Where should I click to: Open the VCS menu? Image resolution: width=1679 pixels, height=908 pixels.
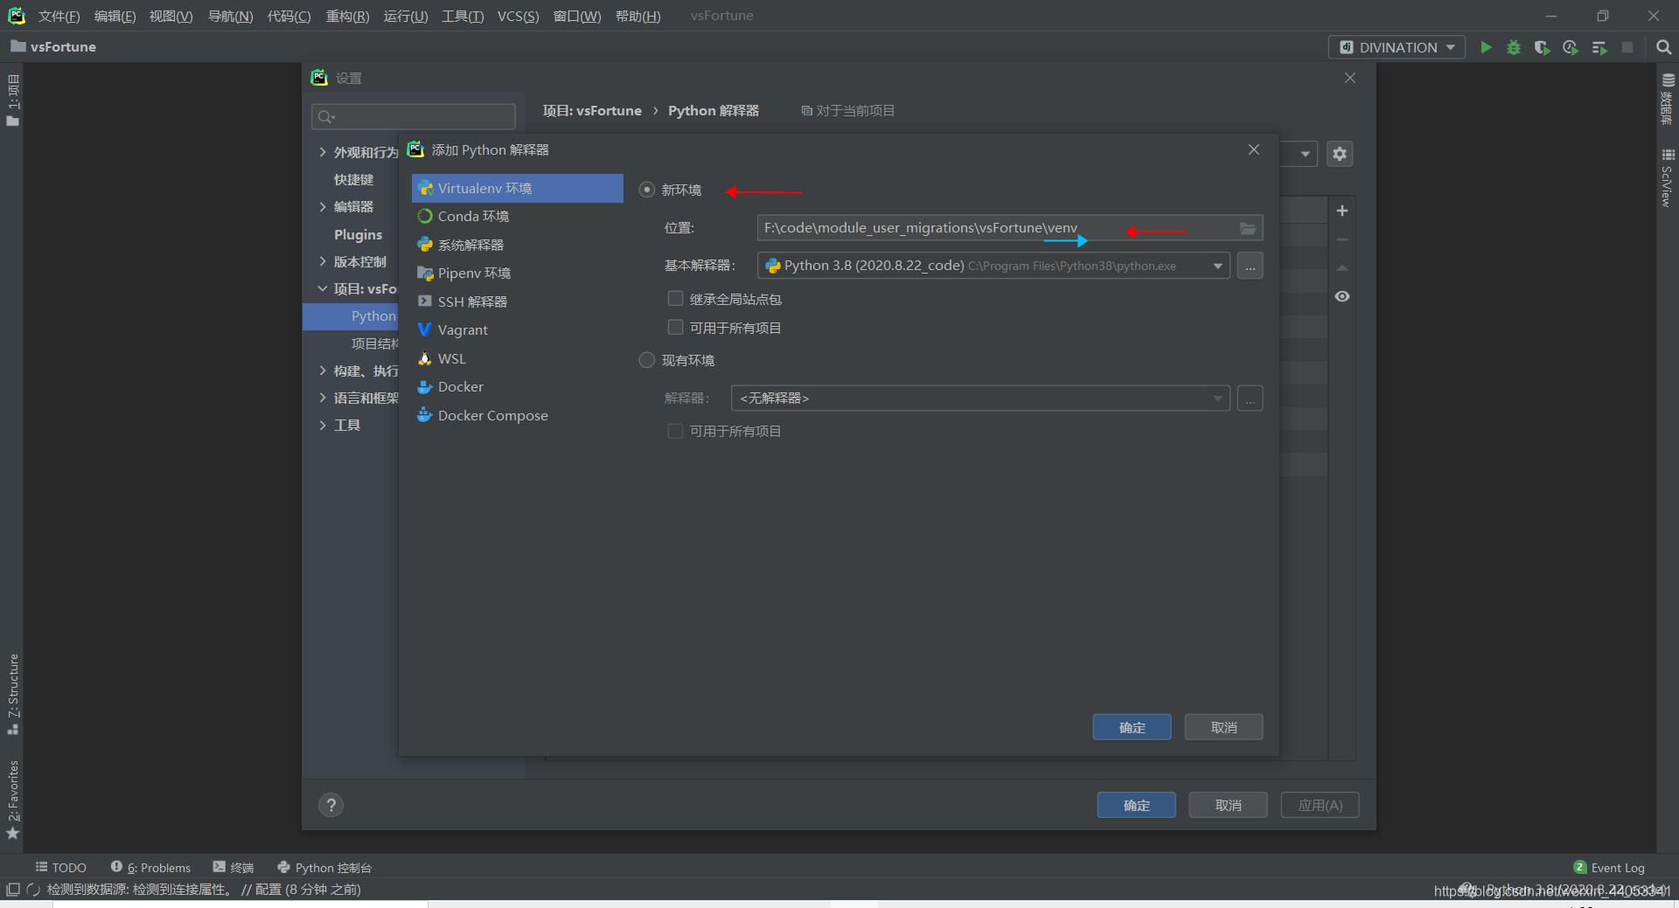pos(518,16)
